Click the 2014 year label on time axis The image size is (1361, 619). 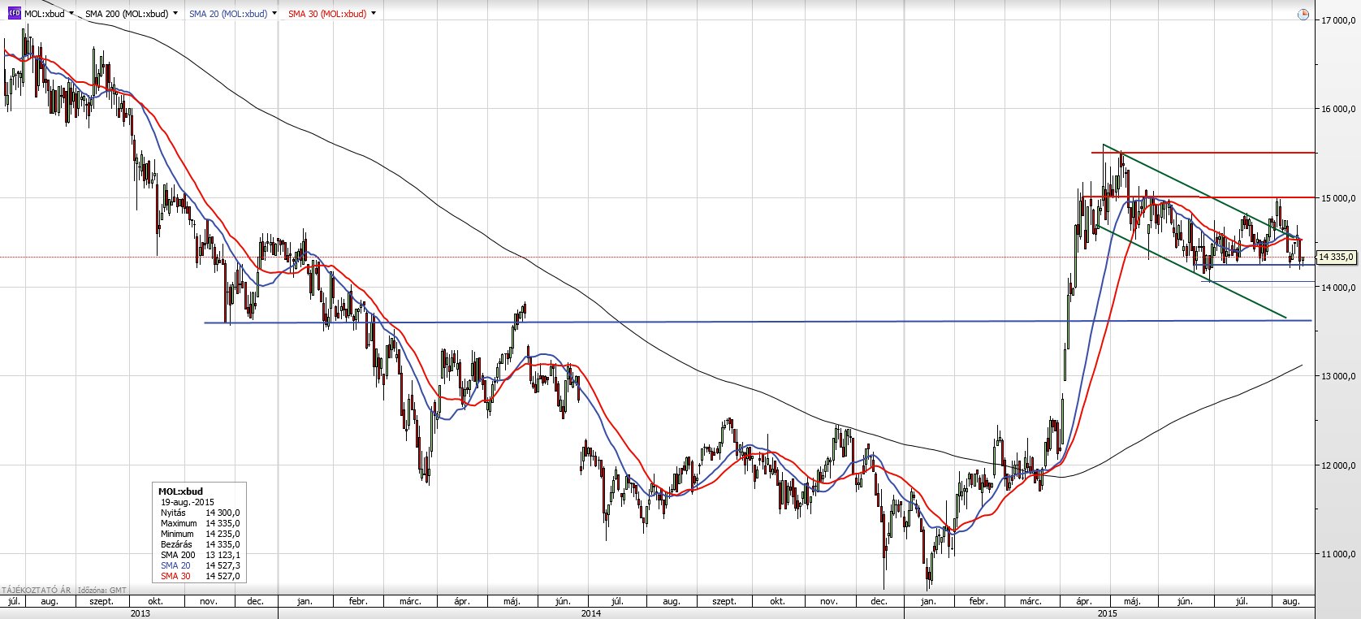pyautogui.click(x=591, y=613)
